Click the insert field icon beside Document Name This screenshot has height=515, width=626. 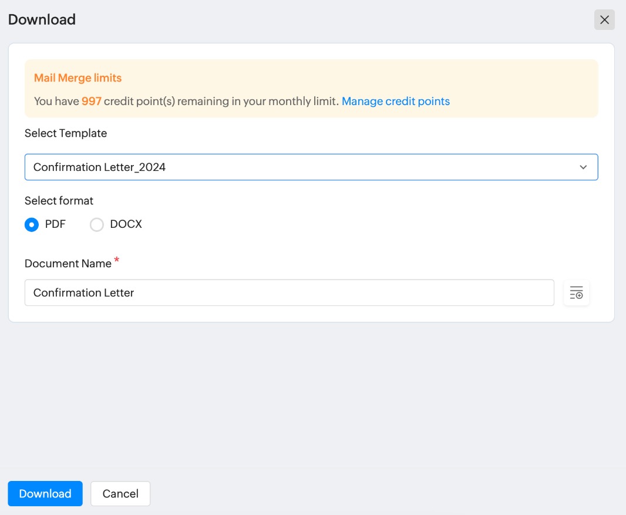point(576,292)
